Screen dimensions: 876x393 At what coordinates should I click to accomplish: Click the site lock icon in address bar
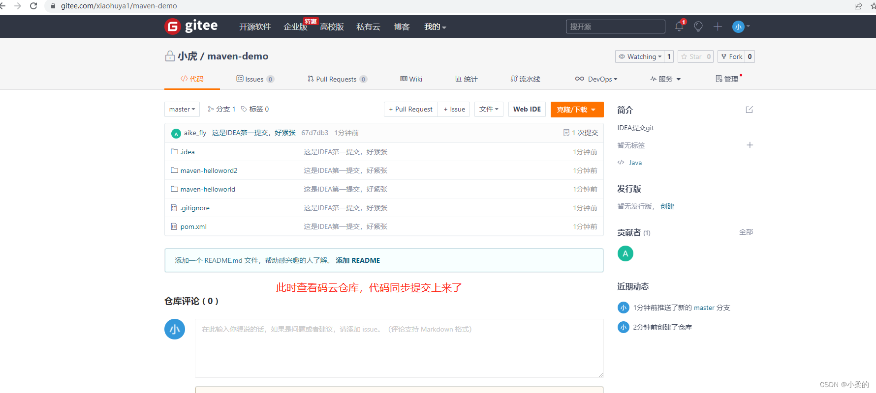[53, 6]
